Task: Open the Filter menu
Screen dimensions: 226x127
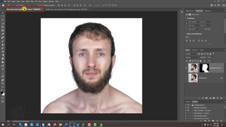Action: pos(32,1)
